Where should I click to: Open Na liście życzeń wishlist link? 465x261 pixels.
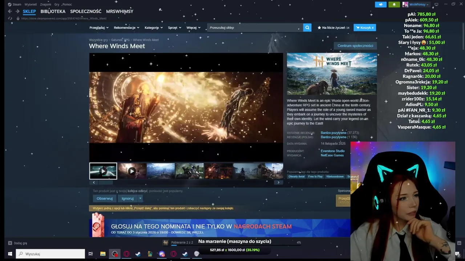coord(333,28)
